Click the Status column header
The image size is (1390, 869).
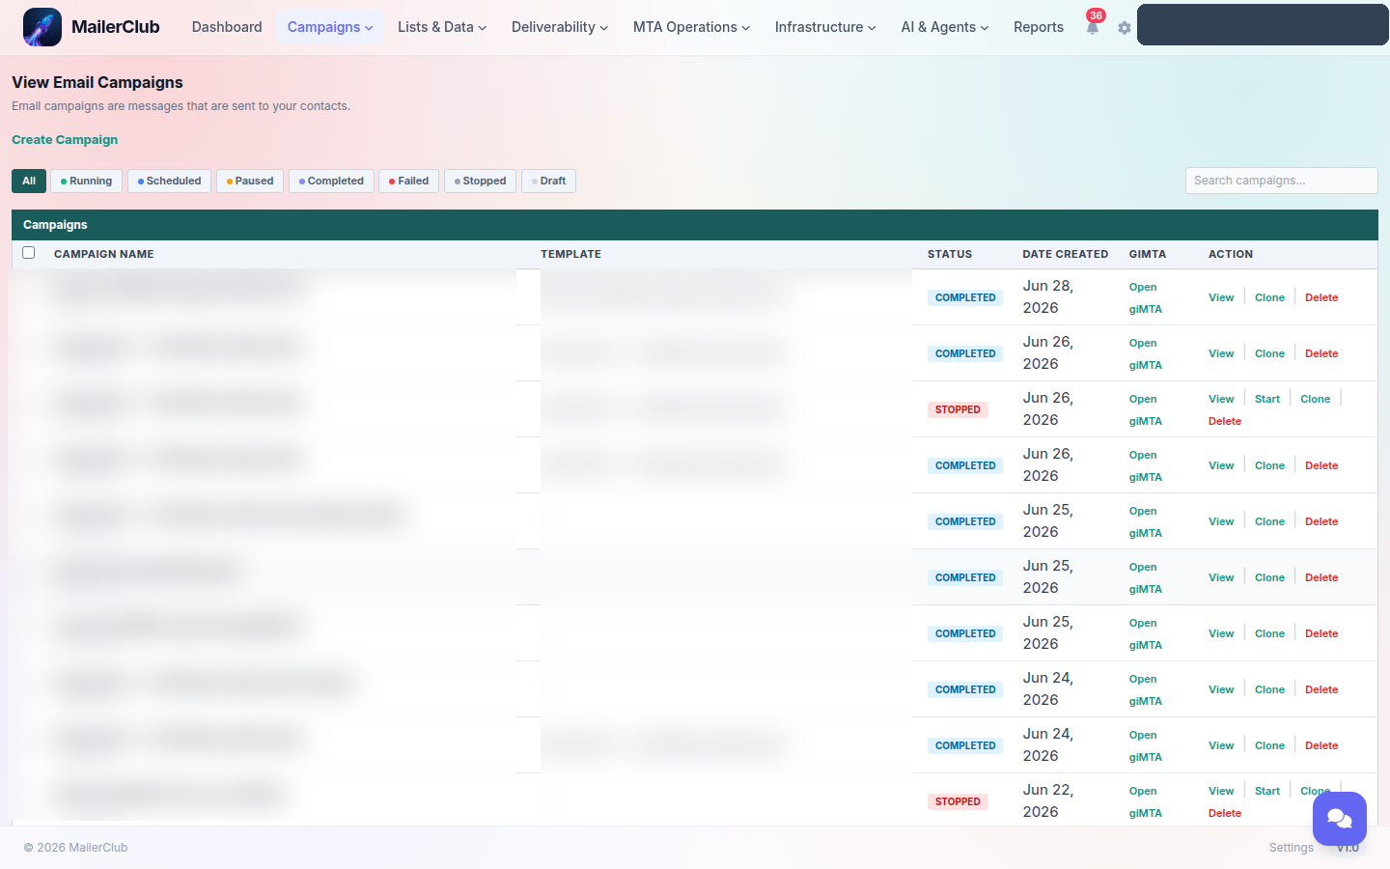point(950,254)
